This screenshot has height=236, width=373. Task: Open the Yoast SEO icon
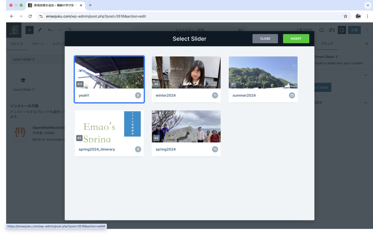pos(331,30)
